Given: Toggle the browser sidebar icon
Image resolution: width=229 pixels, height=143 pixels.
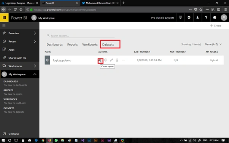Looking at the screenshot, I should coord(219,10).
